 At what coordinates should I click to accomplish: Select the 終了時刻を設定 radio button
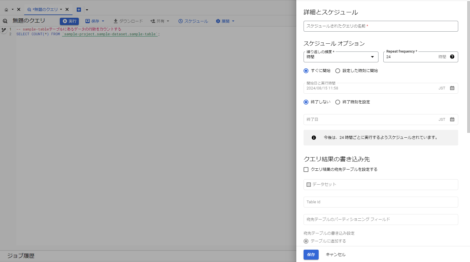338,102
